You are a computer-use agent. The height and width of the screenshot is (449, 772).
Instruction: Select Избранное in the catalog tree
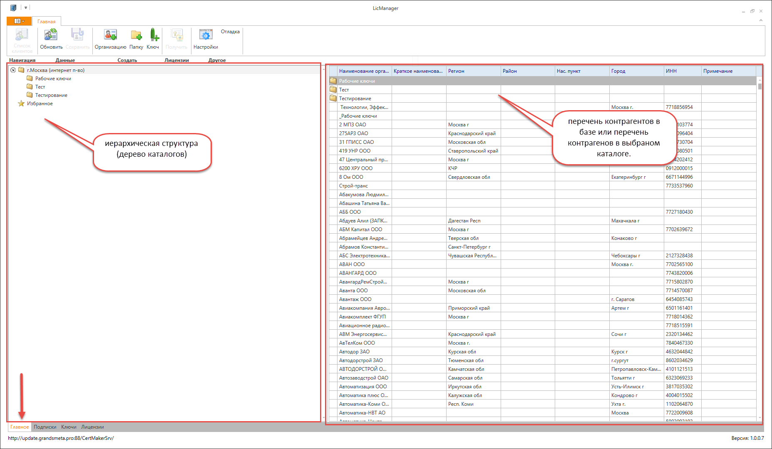click(40, 104)
